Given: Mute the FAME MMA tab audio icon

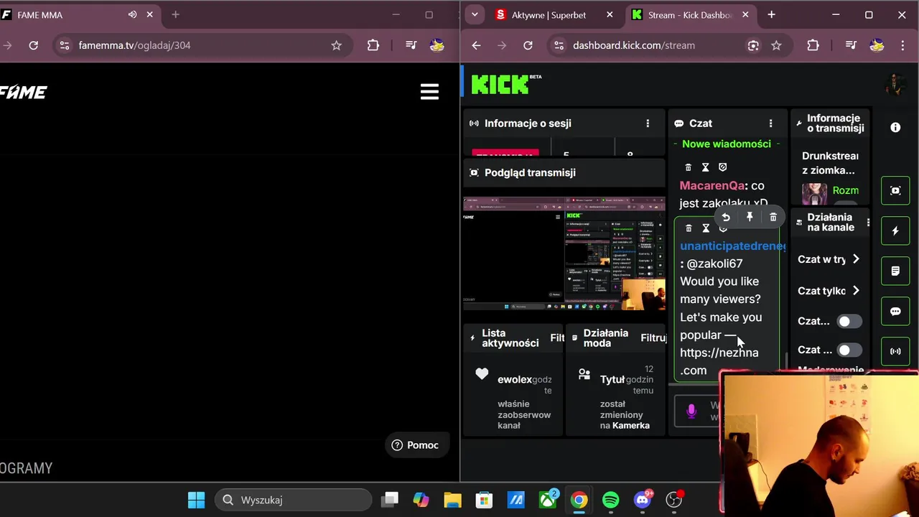Looking at the screenshot, I should coord(132,14).
